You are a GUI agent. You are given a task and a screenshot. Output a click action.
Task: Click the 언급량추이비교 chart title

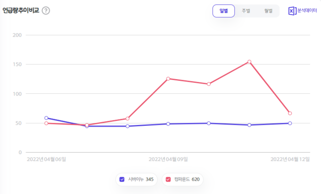pos(21,11)
